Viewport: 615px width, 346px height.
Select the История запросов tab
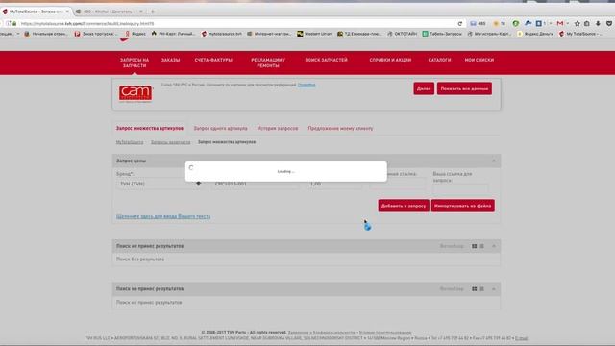tap(278, 128)
